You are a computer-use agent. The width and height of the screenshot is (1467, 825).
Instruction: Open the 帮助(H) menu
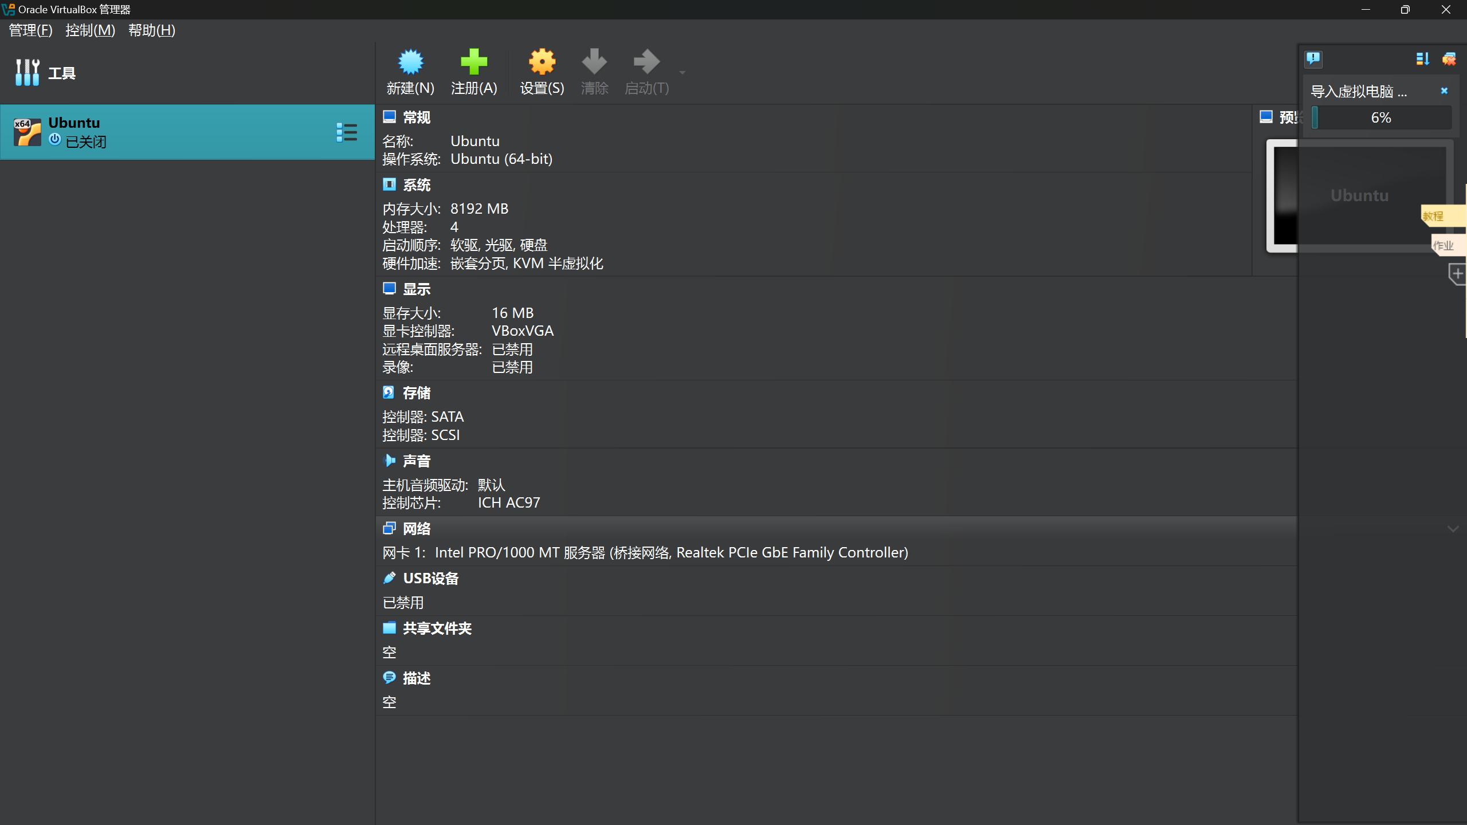point(152,30)
